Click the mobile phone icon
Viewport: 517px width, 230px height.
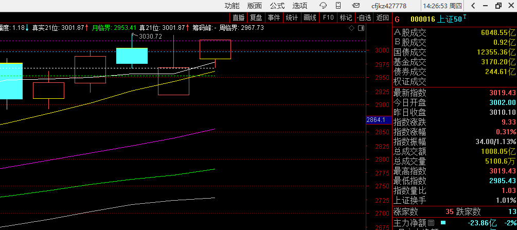(338, 6)
